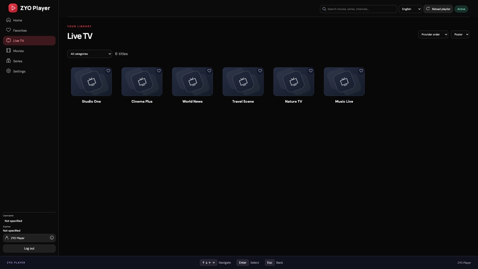The width and height of the screenshot is (478, 269).
Task: Click the user icon in account box
Action: coord(7,238)
